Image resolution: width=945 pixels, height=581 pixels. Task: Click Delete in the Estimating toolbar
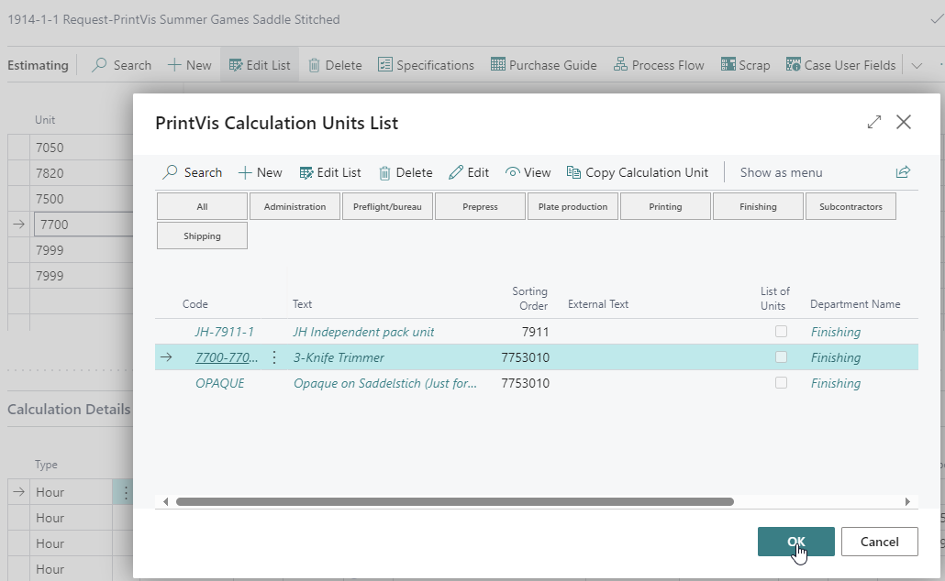pos(335,65)
